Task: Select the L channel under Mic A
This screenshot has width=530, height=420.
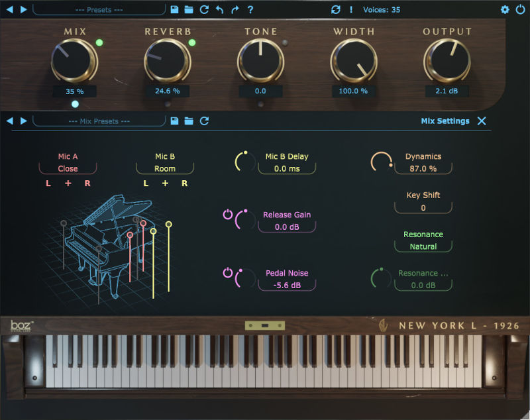Action: pyautogui.click(x=48, y=184)
